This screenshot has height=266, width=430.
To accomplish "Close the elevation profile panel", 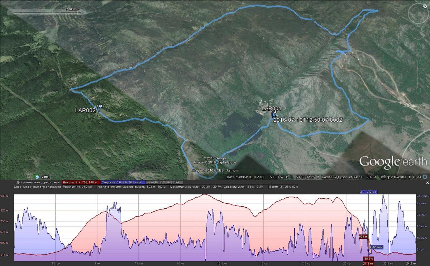I will (x=427, y=183).
